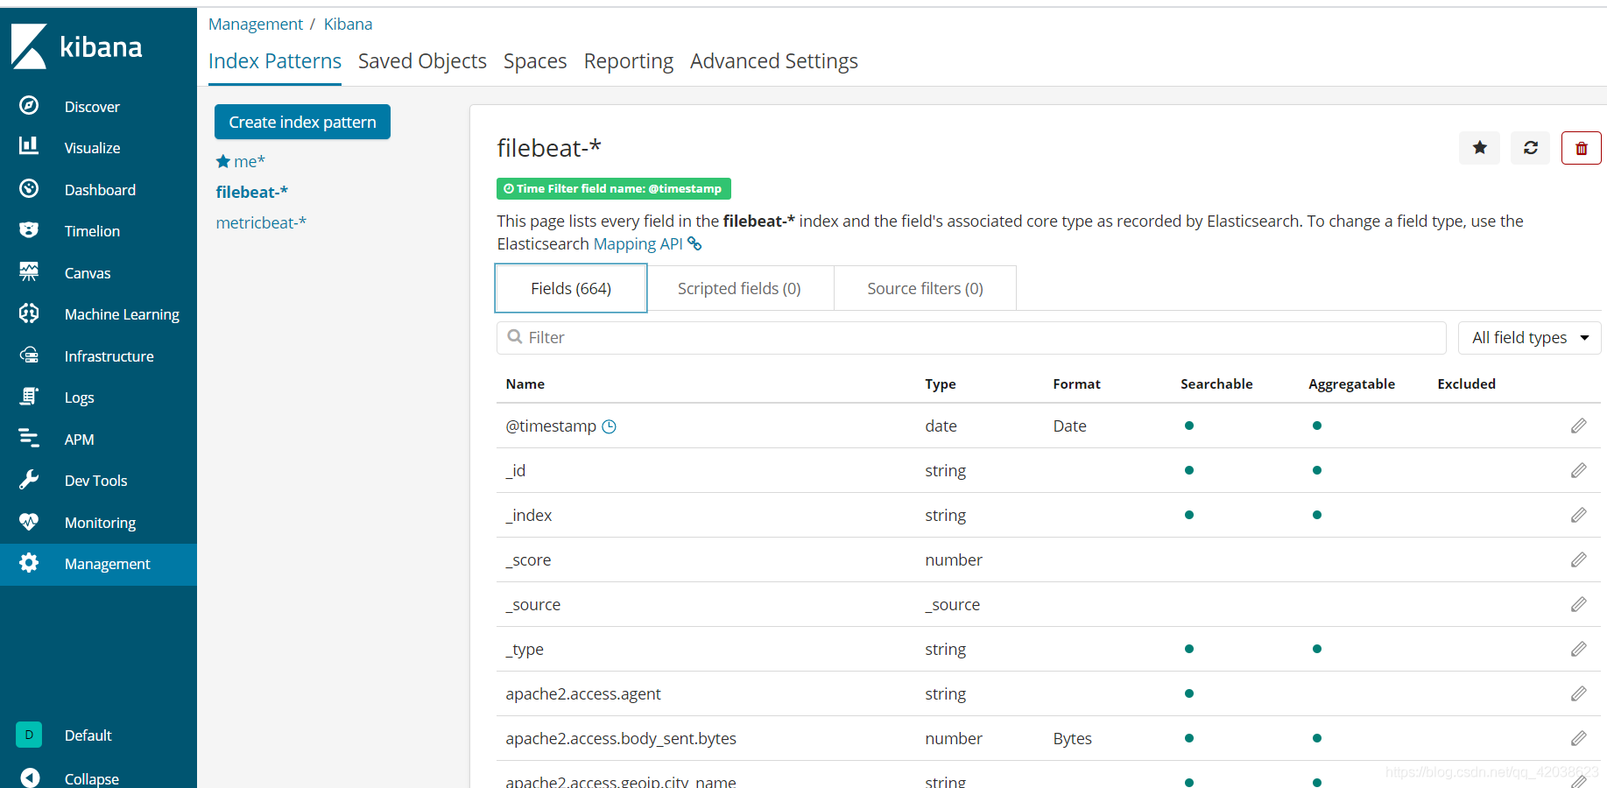The width and height of the screenshot is (1607, 788).
Task: Set filebeat-* as default index with star
Action: (x=1479, y=148)
